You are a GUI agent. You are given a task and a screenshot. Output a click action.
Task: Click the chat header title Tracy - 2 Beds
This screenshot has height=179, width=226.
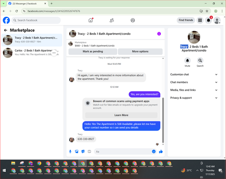tap(104, 34)
